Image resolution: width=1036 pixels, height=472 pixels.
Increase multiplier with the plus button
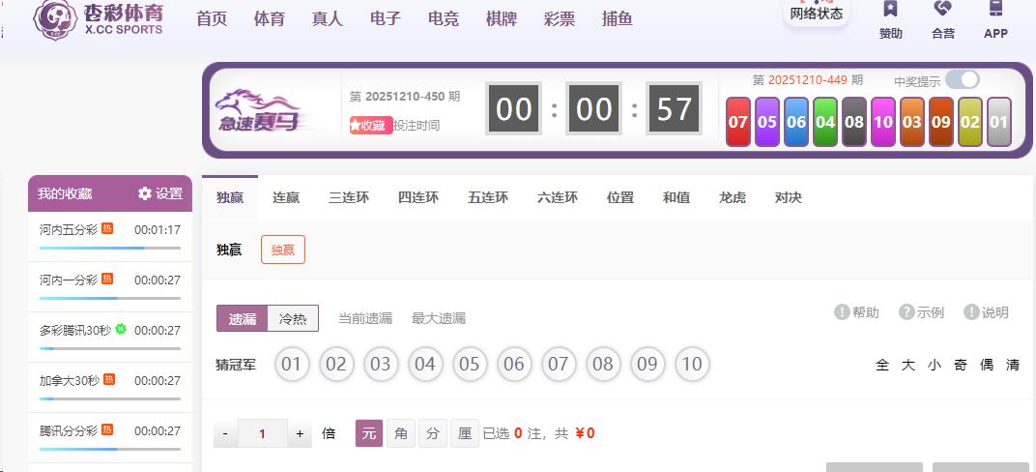coord(300,434)
